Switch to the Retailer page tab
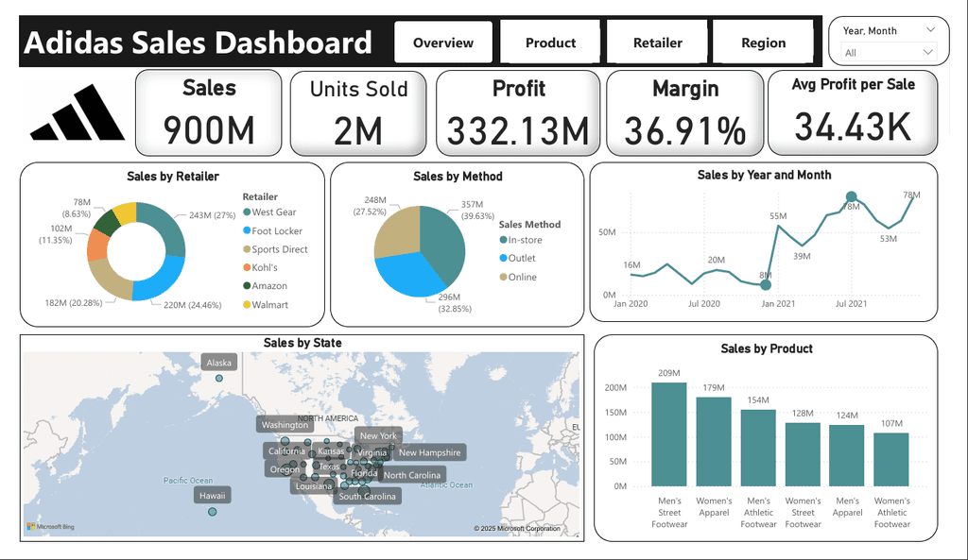 tap(658, 42)
